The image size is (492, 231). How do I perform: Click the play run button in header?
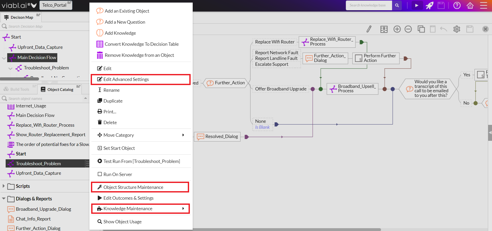point(416,5)
